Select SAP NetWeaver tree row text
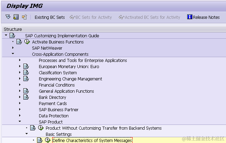The image size is (226, 143). (x=47, y=48)
